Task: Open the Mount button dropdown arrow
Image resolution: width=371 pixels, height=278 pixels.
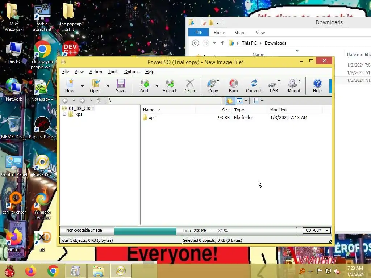Action: (300, 81)
